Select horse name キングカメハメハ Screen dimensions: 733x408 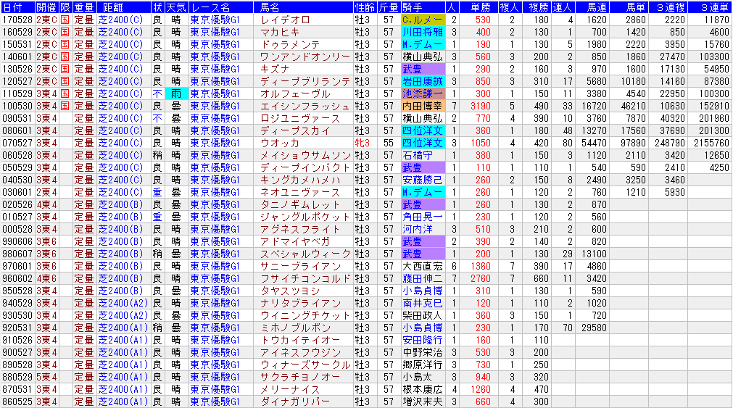300,180
